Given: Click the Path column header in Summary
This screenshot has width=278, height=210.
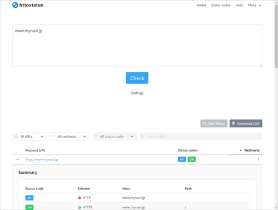Looking at the screenshot, I should tap(188, 188).
